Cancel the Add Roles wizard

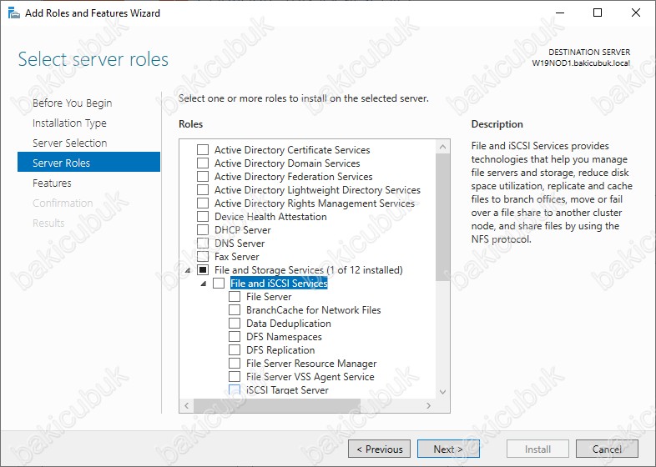coord(607,449)
